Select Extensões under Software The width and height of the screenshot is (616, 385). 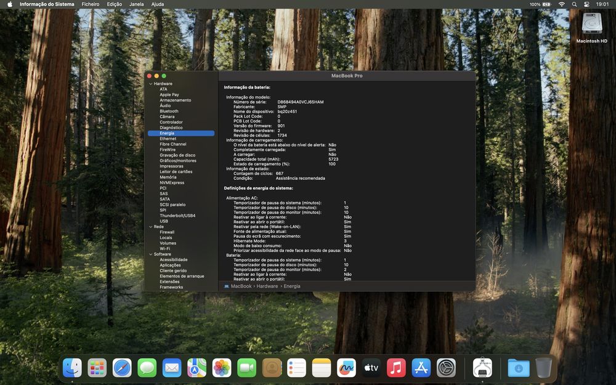pos(169,282)
